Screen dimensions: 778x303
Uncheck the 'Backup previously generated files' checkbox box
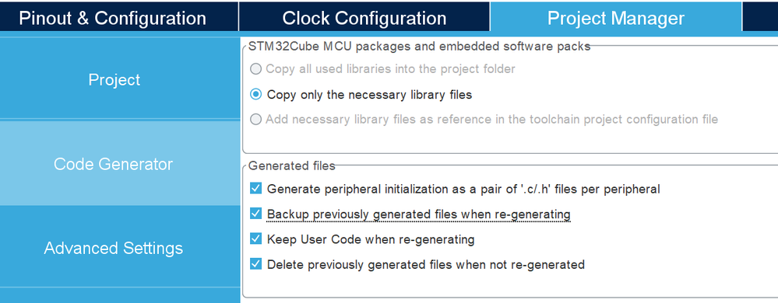(x=255, y=214)
